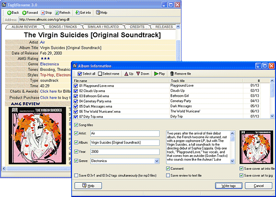Viewport: 276px width, 197px height.
Task: Click here link for Product Purchase
Action: pos(48,98)
